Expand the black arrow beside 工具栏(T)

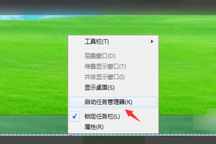coord(152,41)
